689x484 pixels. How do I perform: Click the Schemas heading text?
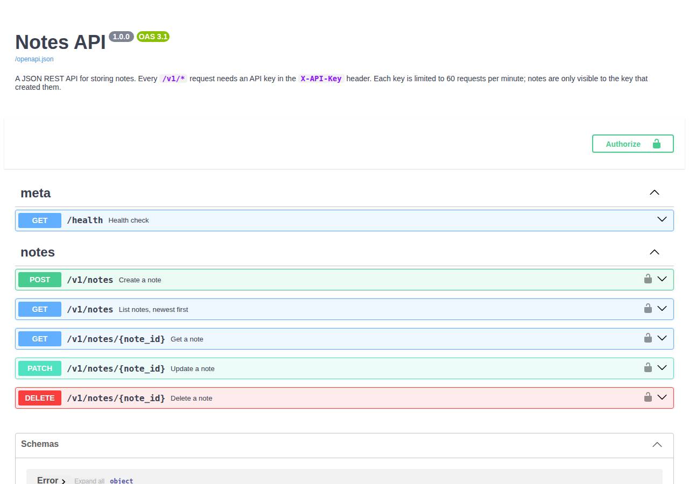coord(40,444)
